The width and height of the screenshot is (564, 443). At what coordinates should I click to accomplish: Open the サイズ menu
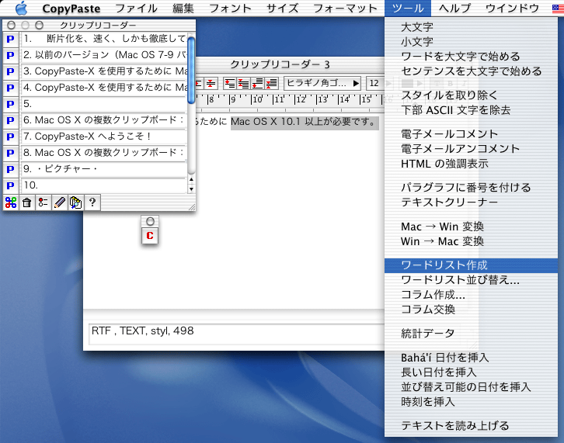pyautogui.click(x=282, y=9)
